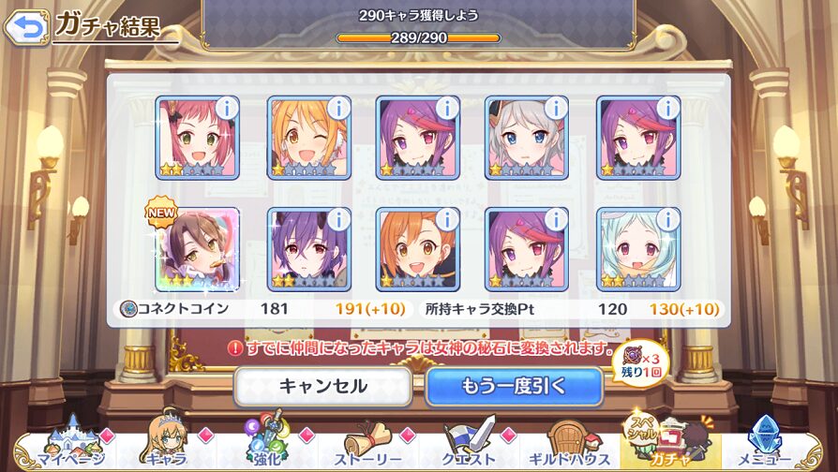Screen dimensions: 838x472
Task: Switch to the キャラ tab
Action: tap(167, 445)
